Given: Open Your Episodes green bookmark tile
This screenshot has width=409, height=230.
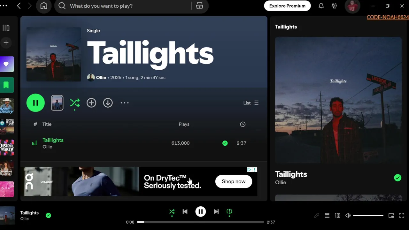Looking at the screenshot, I should tap(7, 85).
